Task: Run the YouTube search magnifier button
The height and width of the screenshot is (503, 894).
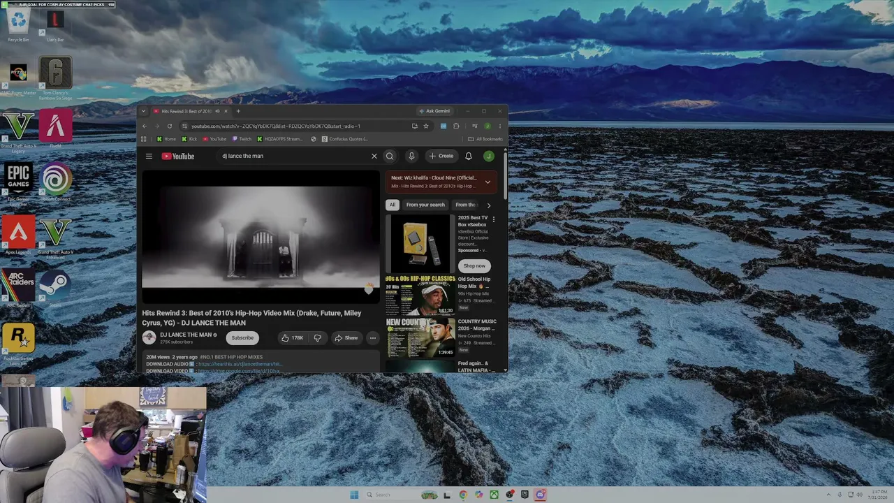Action: [x=390, y=156]
